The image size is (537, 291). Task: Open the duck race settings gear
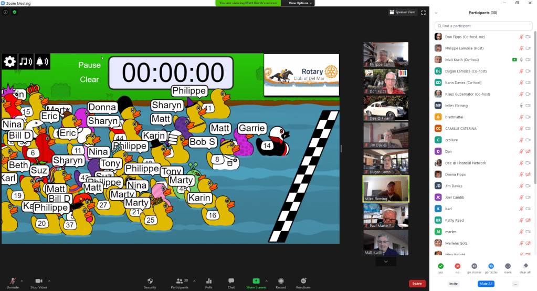click(x=9, y=62)
